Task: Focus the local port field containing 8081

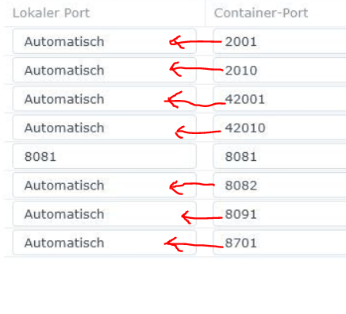Action: 105,156
